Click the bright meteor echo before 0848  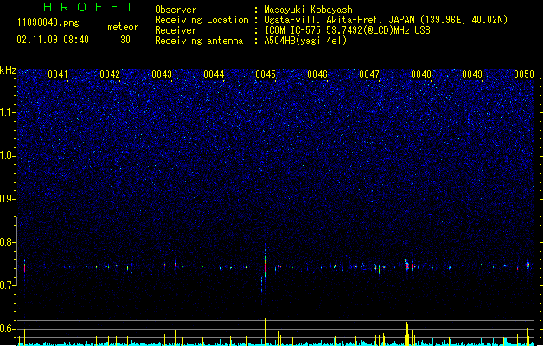tap(407, 266)
